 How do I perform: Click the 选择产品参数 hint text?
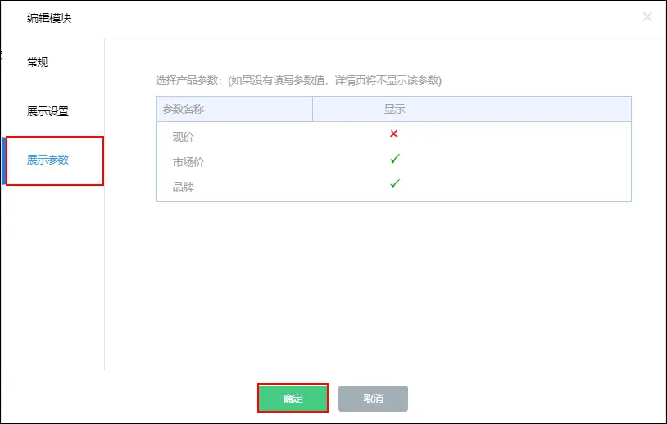click(x=298, y=80)
